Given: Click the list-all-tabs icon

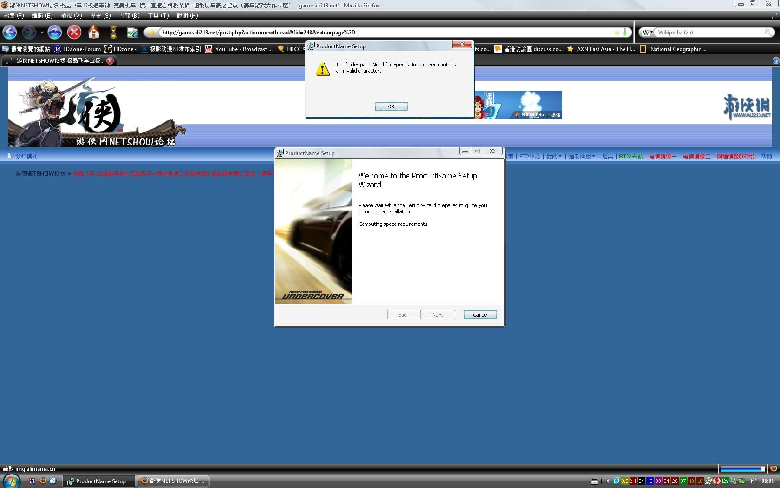Looking at the screenshot, I should click(775, 61).
